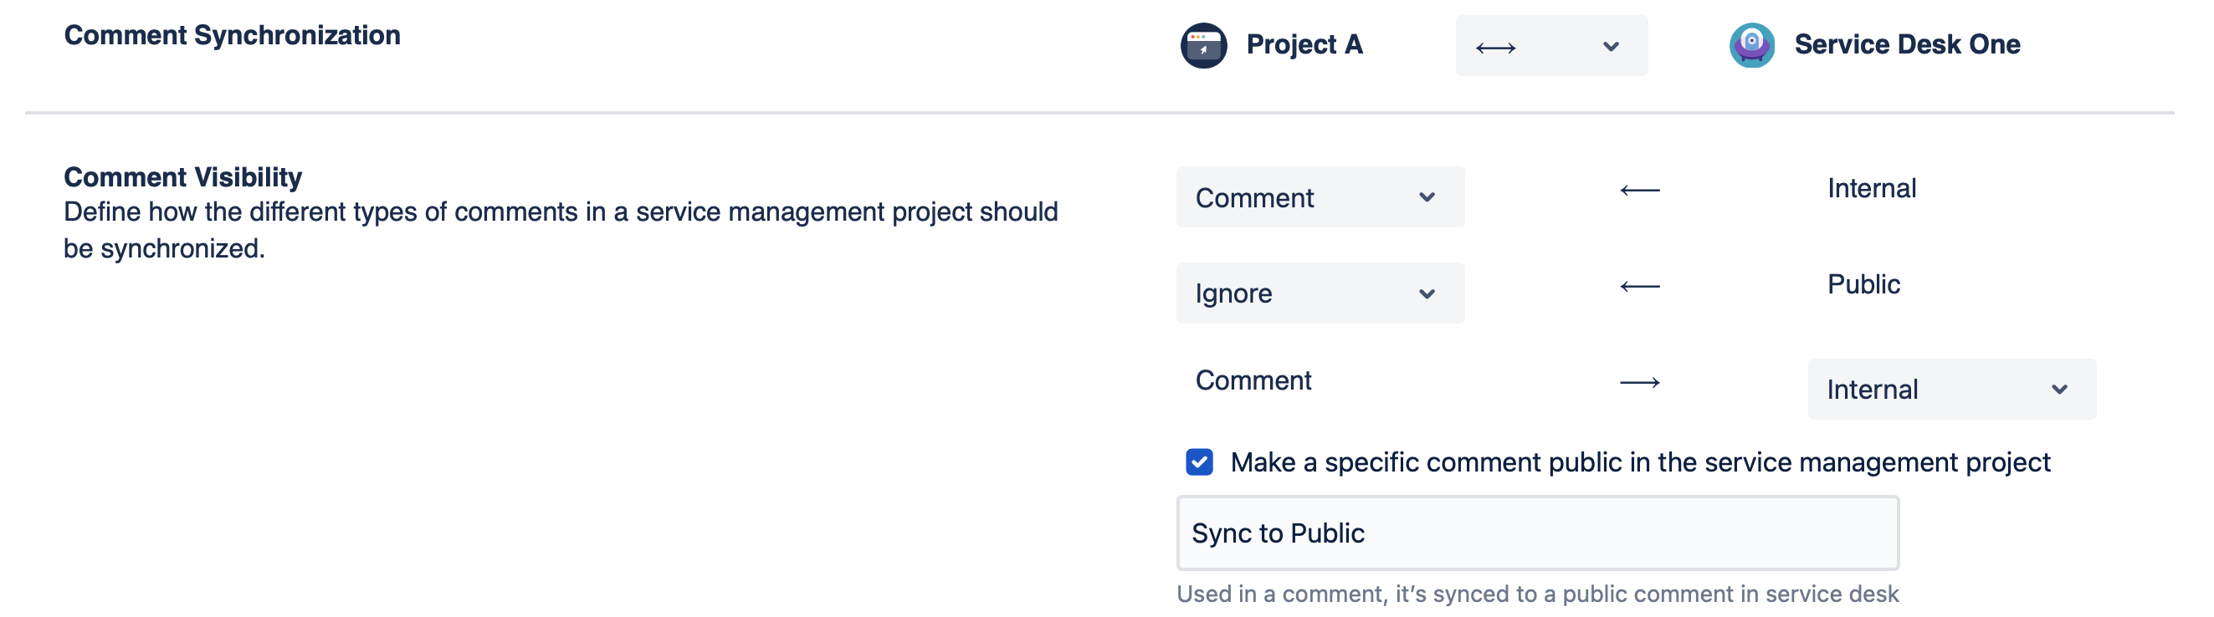Viewport: 2214px width, 617px height.
Task: Open the Comment visibility mapping dropdown
Action: 1320,196
